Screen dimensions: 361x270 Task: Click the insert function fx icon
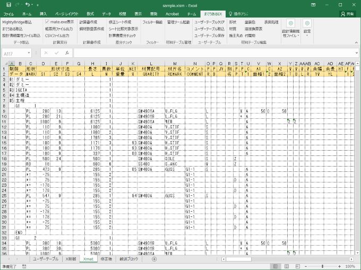click(x=66, y=54)
